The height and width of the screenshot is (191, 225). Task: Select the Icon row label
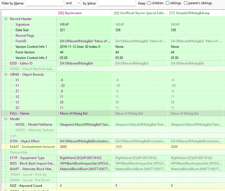(x=13, y=136)
